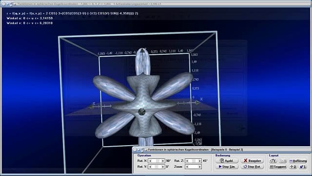Increase Rot. X with right arrow
The width and height of the screenshot is (312, 176).
coord(163,161)
